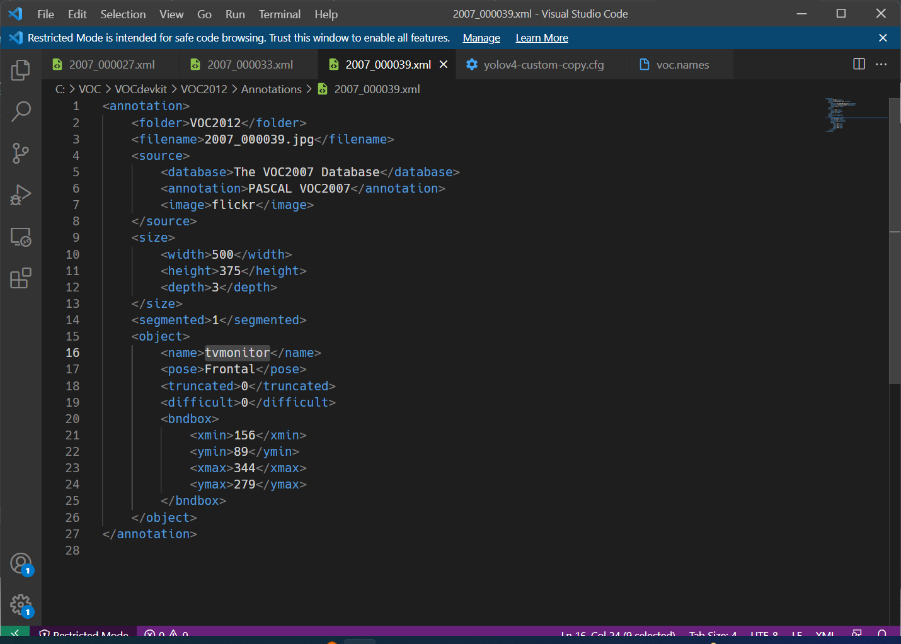Click the XML file icon on 2007_000027.xml tab
The height and width of the screenshot is (644, 901).
pos(57,64)
